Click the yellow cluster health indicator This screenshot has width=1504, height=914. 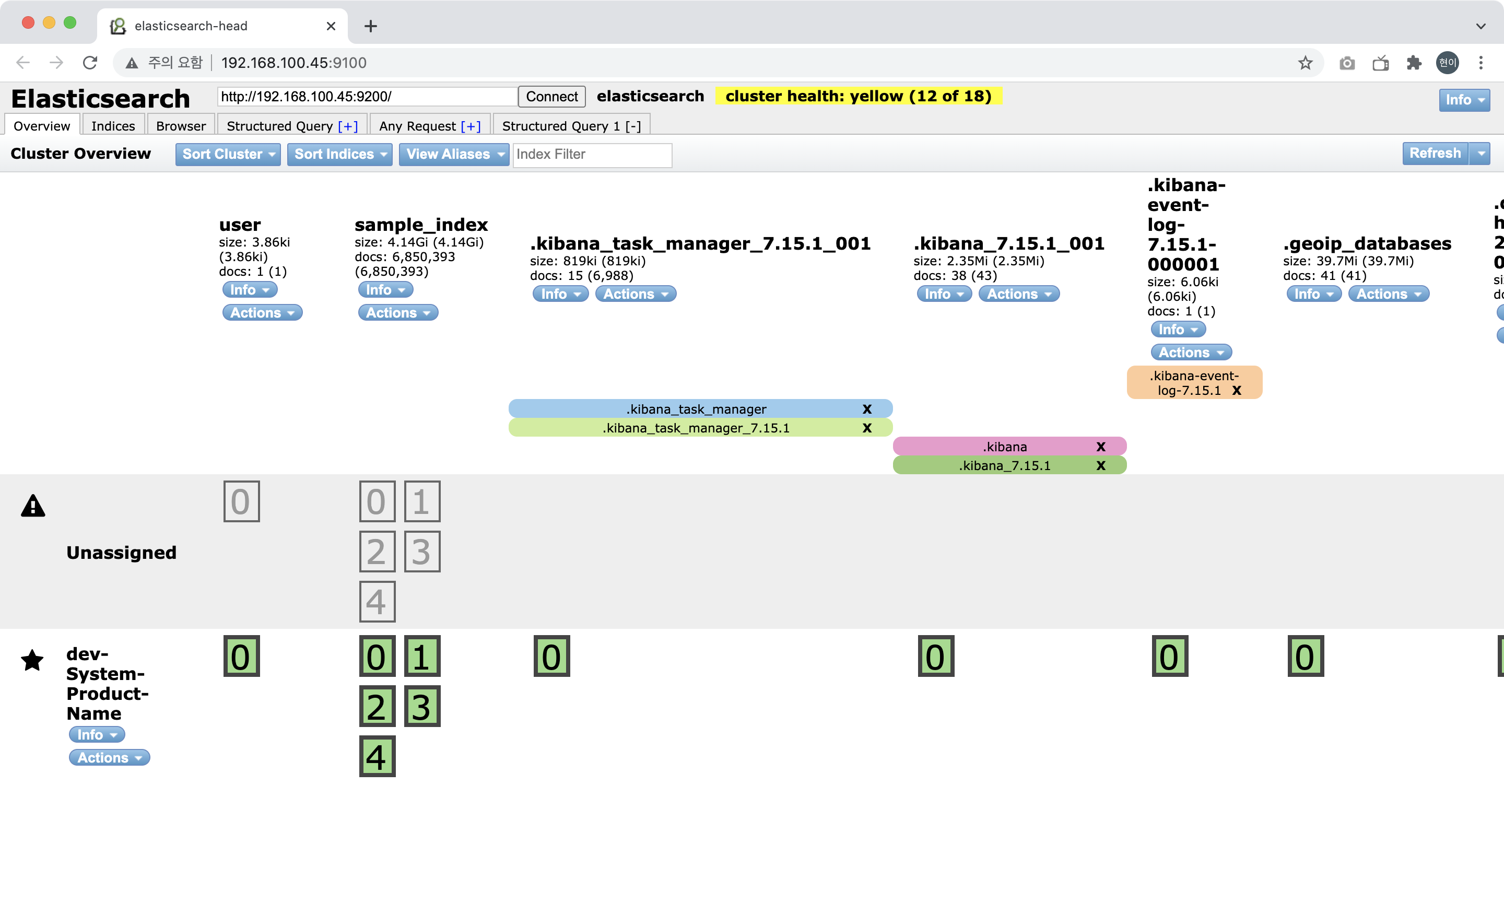[x=857, y=97]
